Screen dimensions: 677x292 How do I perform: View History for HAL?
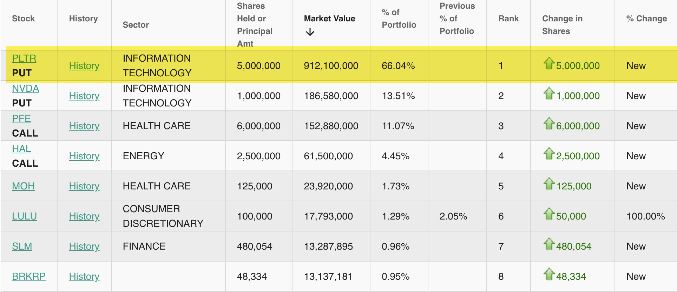pos(84,156)
